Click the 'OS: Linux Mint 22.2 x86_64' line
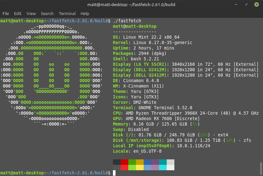Viewport: 263px width, 176px height. [146, 37]
